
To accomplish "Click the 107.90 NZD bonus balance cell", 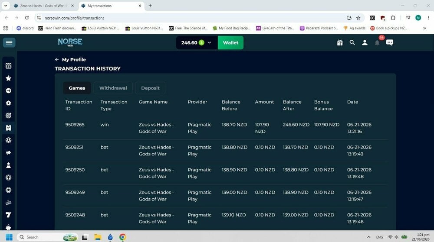I will tap(327, 125).
